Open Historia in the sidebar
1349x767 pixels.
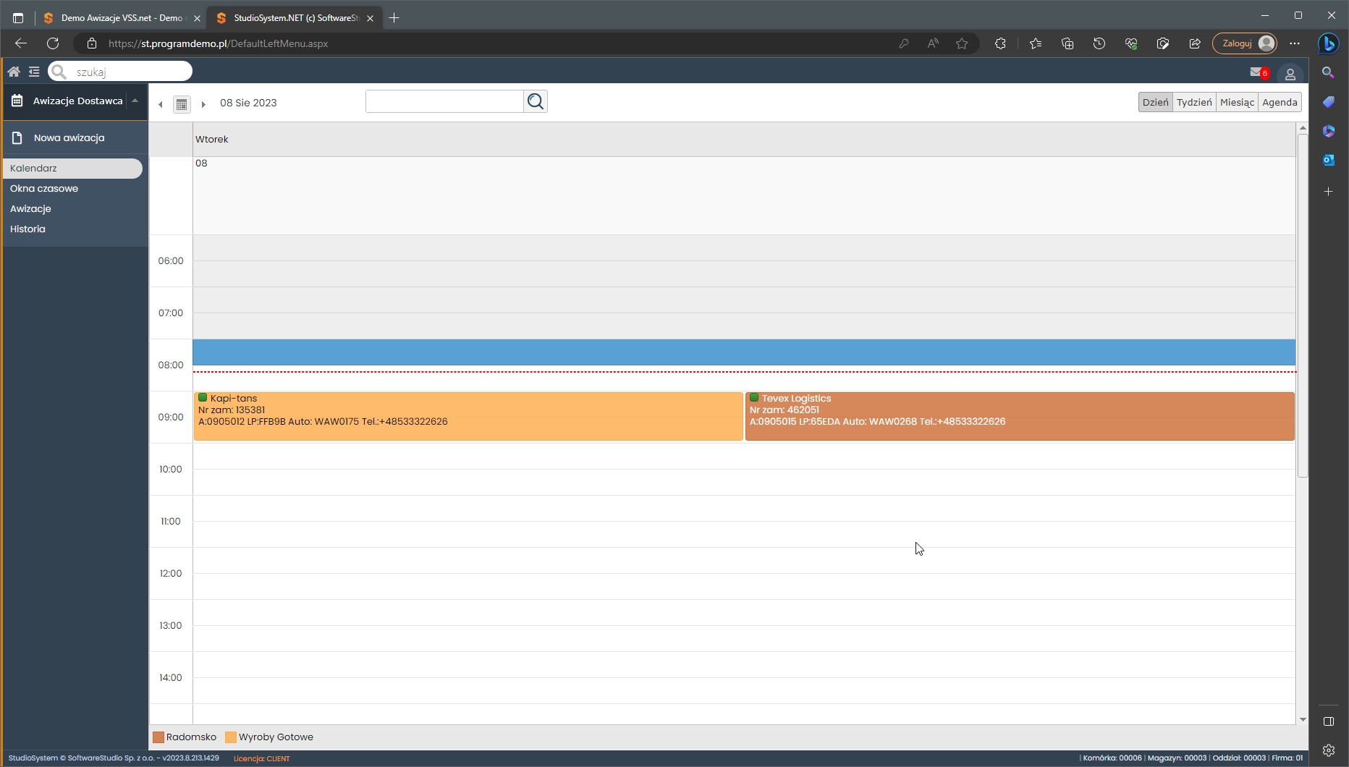tap(28, 229)
